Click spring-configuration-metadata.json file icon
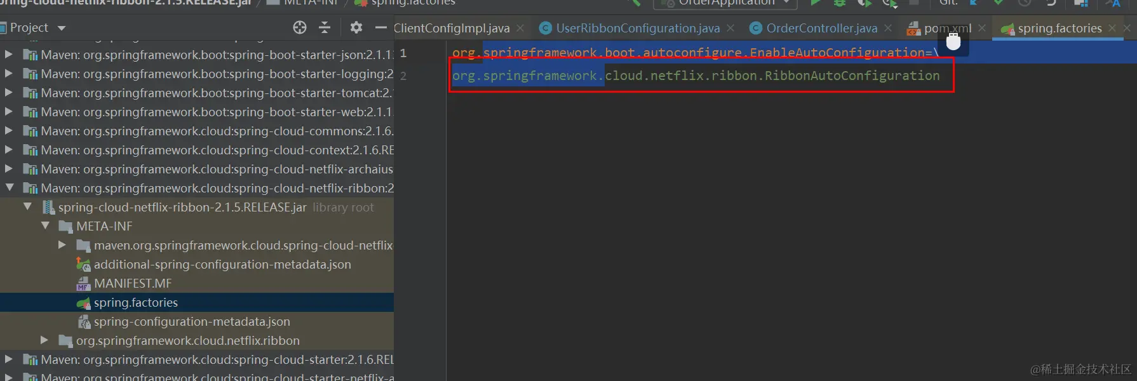 [x=84, y=322]
